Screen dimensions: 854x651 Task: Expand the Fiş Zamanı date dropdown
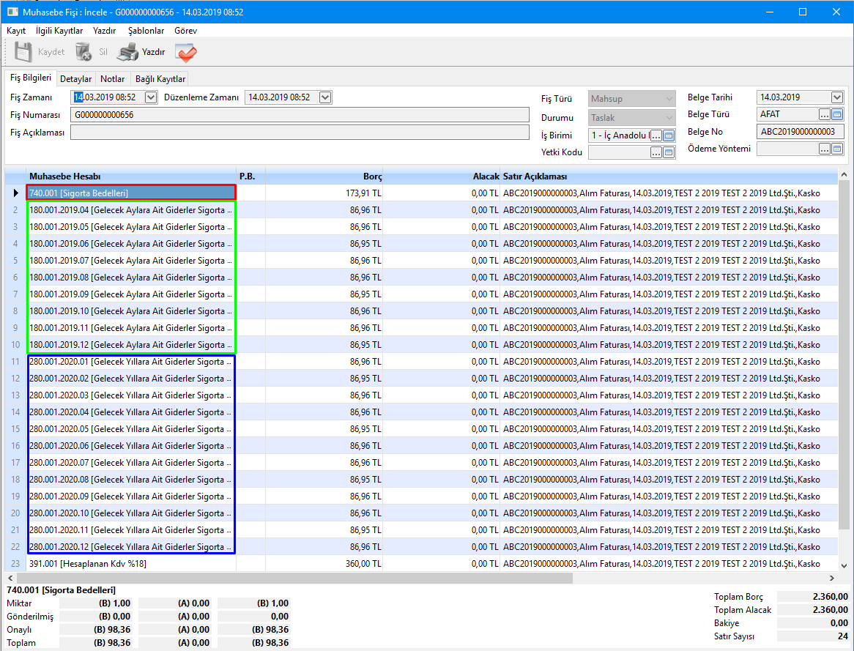(x=151, y=97)
